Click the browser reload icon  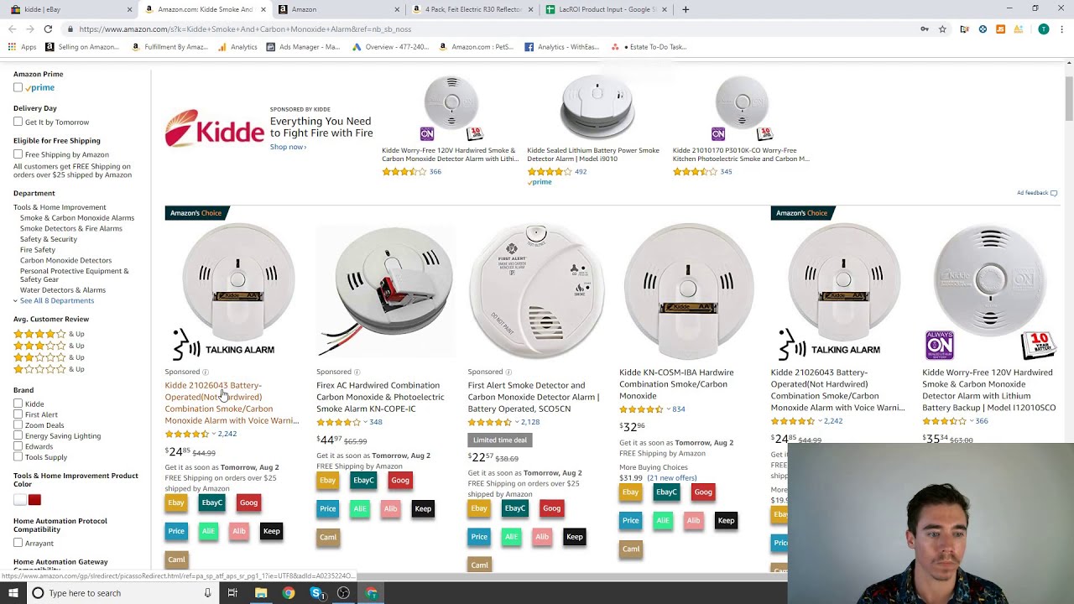(48, 29)
